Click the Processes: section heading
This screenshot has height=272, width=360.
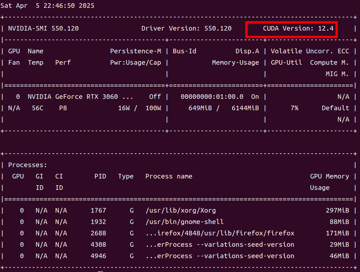pos(27,165)
